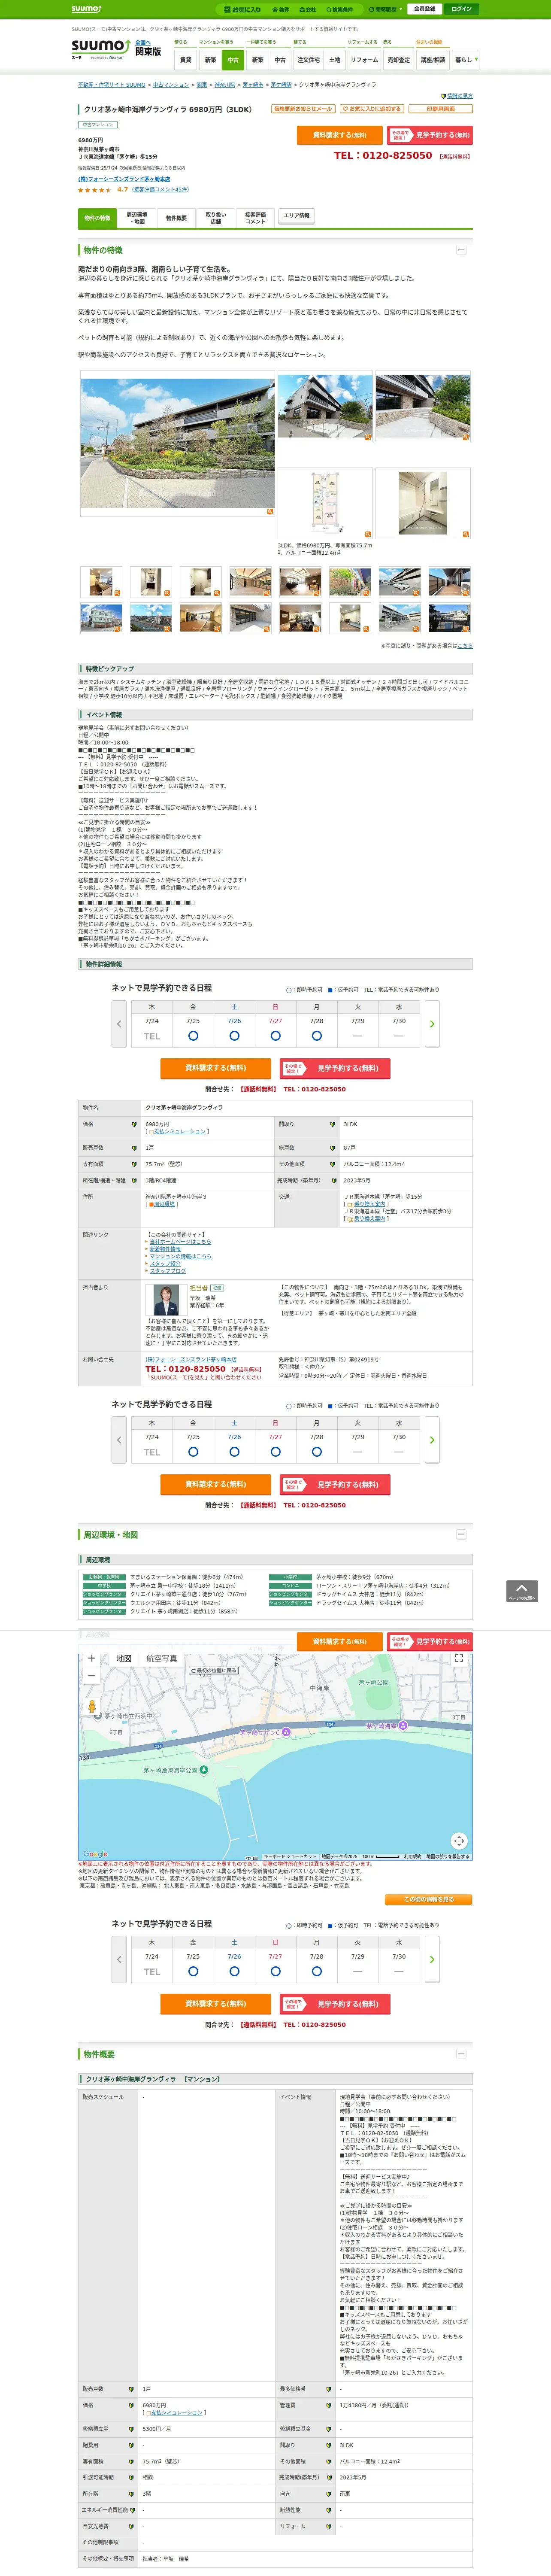Click help icon beside 間取り row
551x2576 pixels.
click(x=332, y=1125)
